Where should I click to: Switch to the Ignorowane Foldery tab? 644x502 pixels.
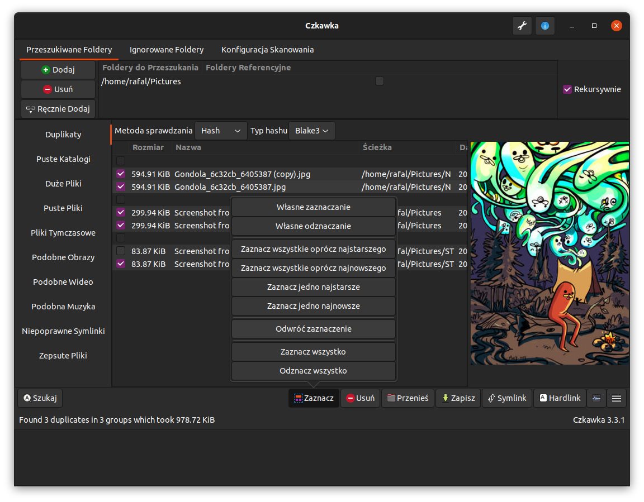pos(166,49)
